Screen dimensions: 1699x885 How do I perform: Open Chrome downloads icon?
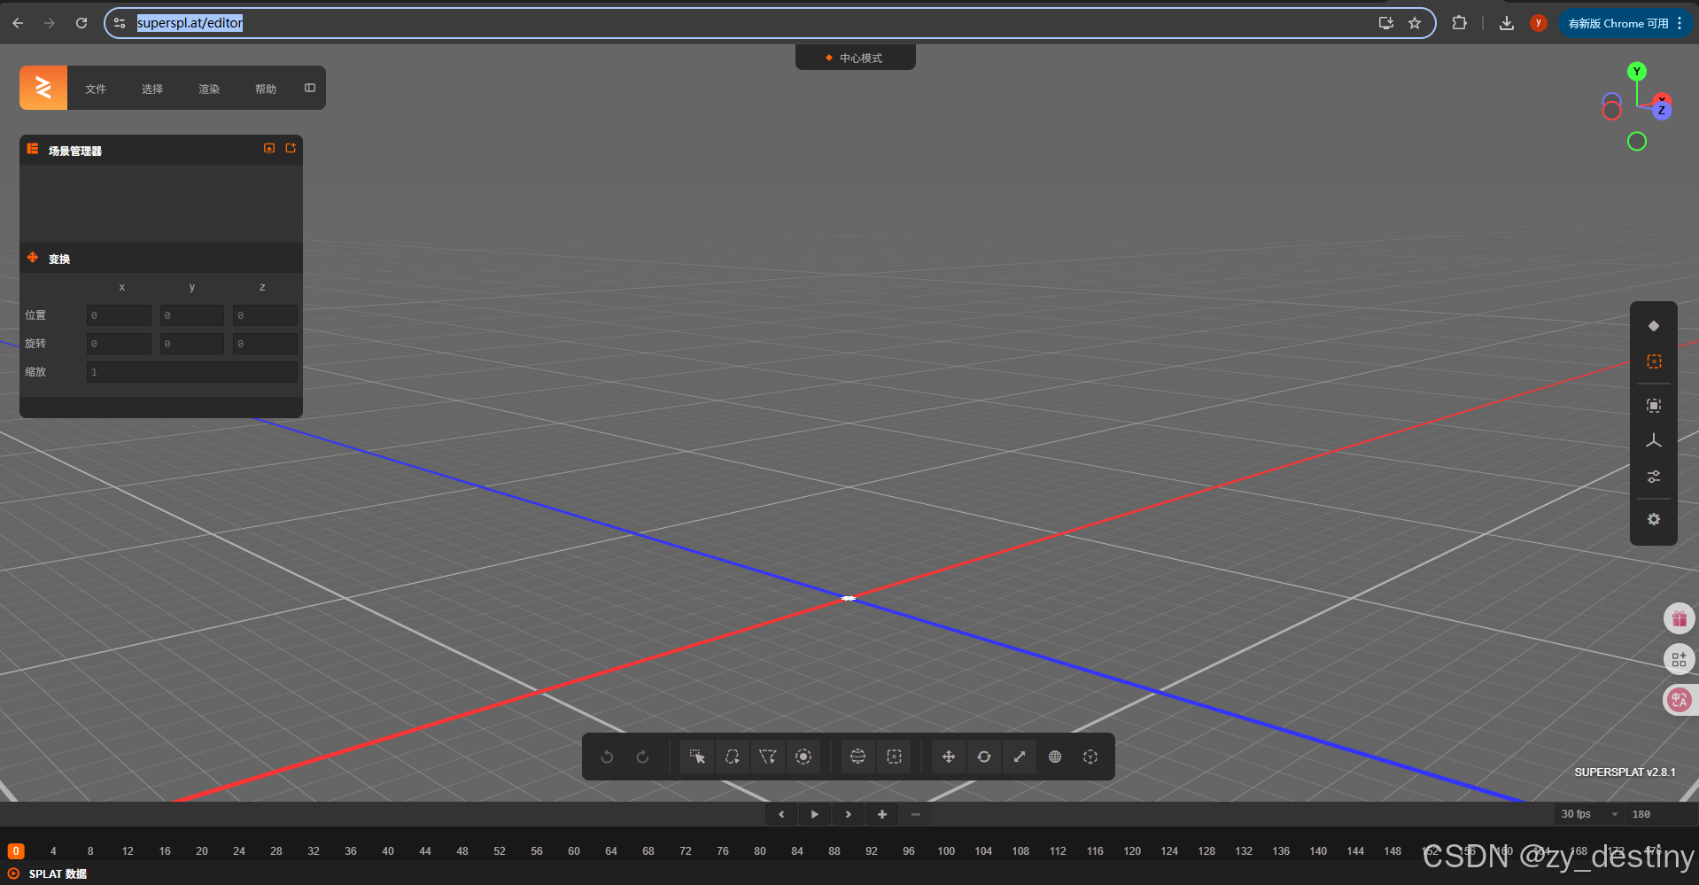tap(1506, 23)
